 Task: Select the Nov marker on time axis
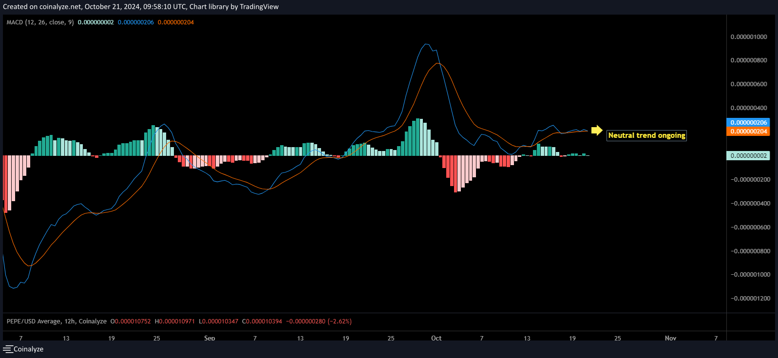point(670,338)
